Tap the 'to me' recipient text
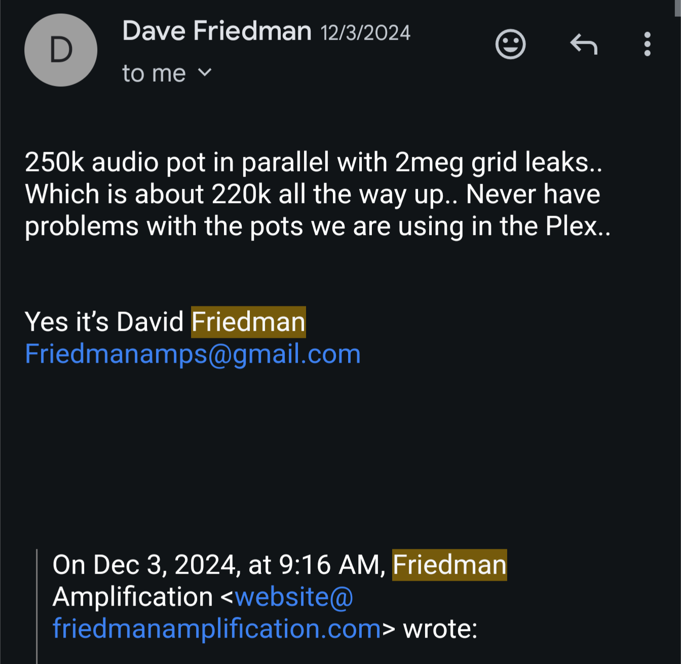 [x=154, y=74]
